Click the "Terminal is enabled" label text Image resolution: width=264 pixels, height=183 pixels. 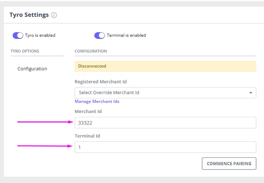(126, 35)
